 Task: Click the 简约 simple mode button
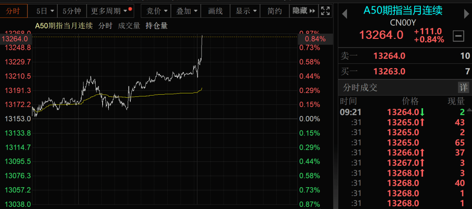click(x=274, y=11)
